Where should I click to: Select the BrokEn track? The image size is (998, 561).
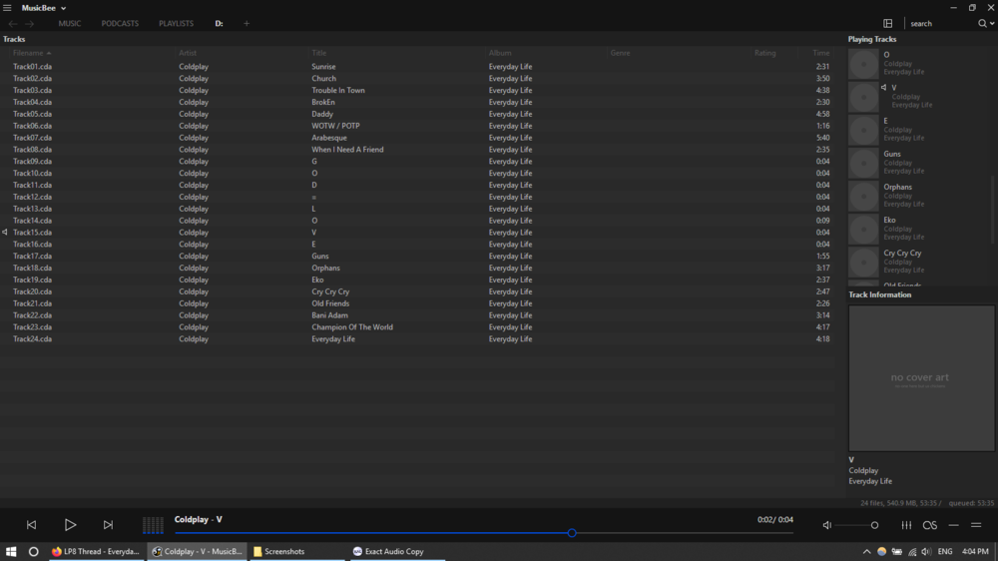click(323, 102)
